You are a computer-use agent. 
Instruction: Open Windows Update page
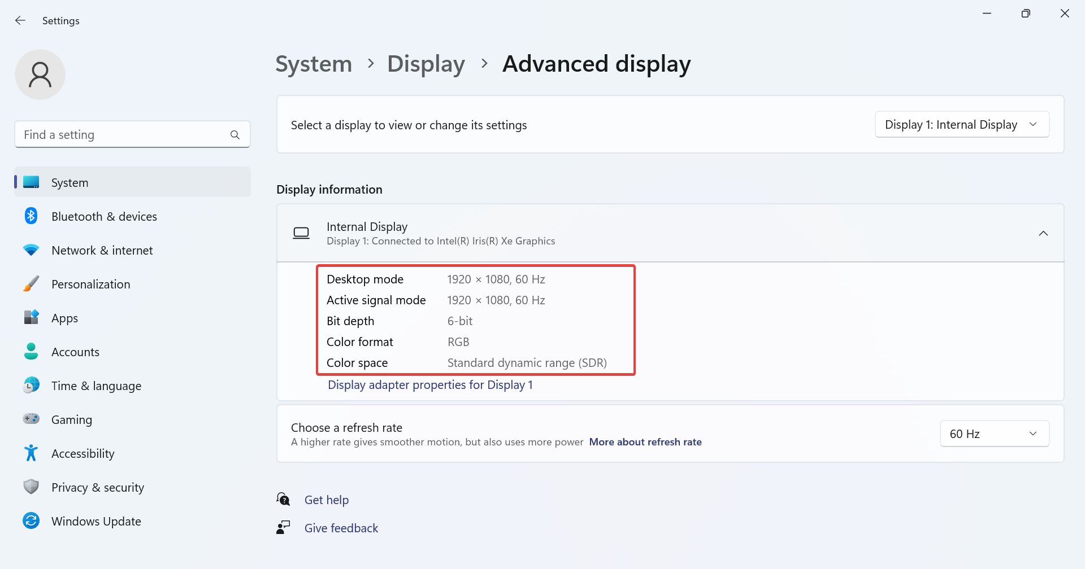[x=132, y=521]
